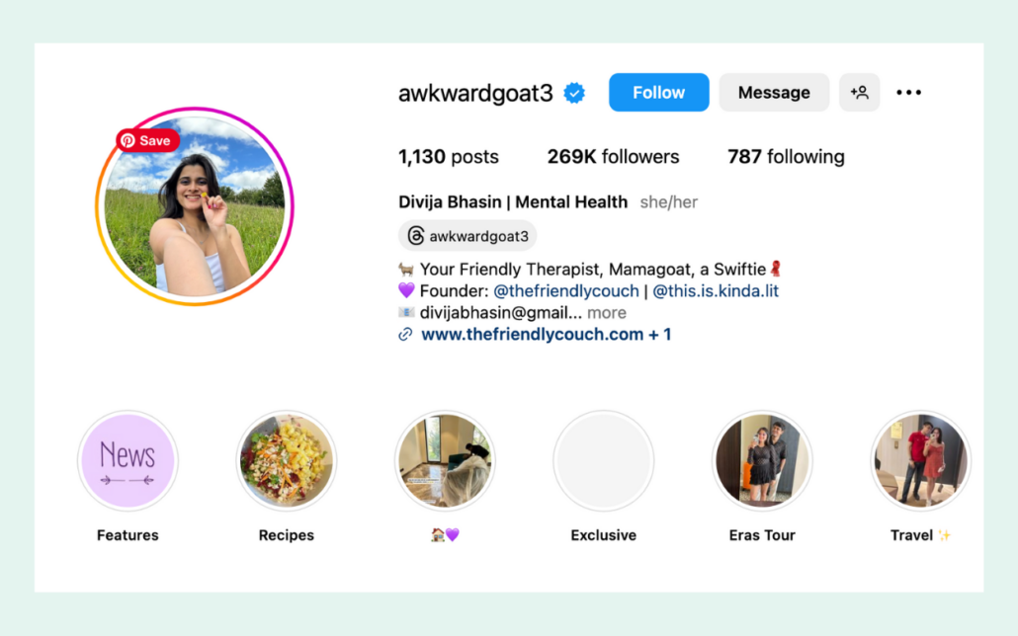This screenshot has width=1018, height=636.
Task: Click the blue verified badge
Action: coord(574,93)
